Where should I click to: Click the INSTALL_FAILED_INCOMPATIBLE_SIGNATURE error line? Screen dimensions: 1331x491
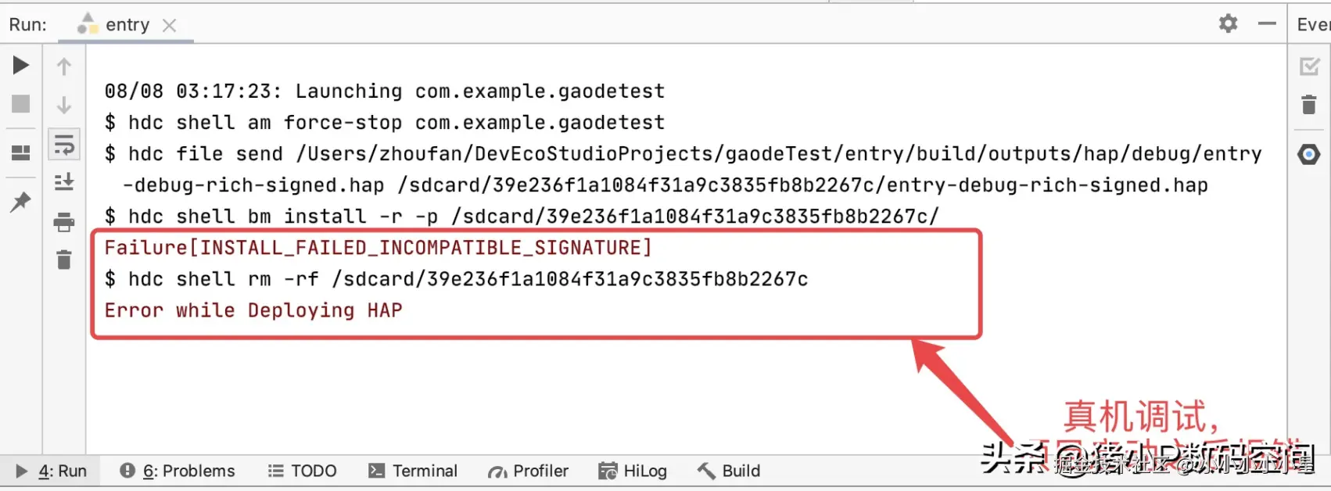[x=378, y=248]
